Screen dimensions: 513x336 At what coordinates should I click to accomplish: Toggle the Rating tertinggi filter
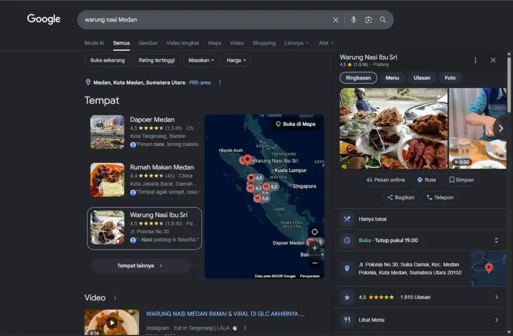click(156, 60)
